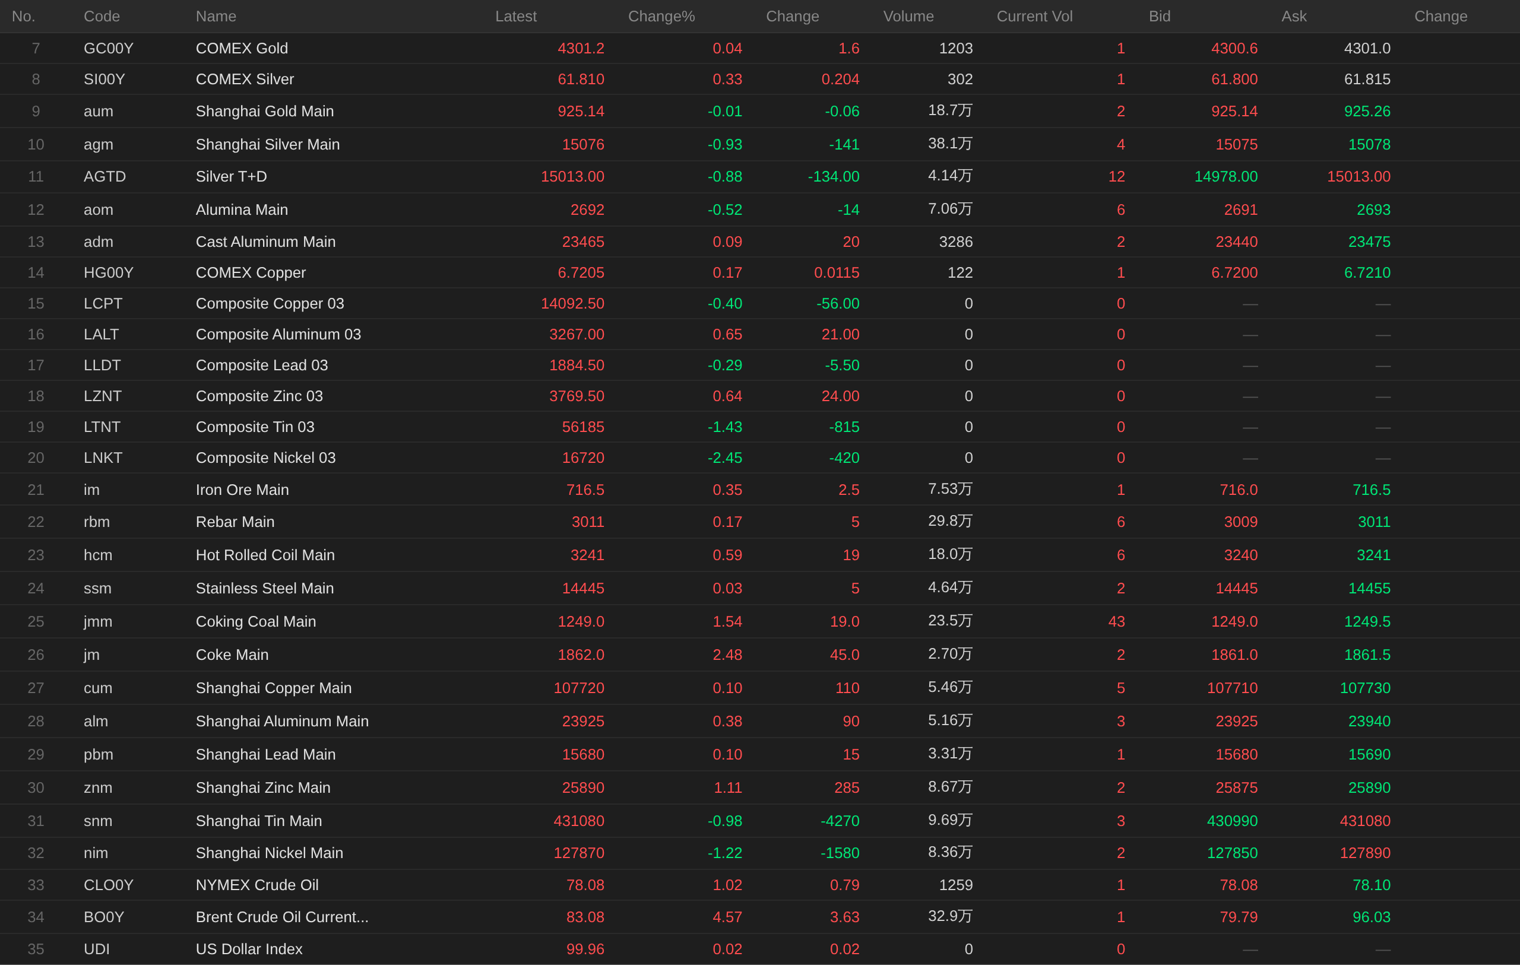
Task: Click the code jmm
Action: coord(98,624)
